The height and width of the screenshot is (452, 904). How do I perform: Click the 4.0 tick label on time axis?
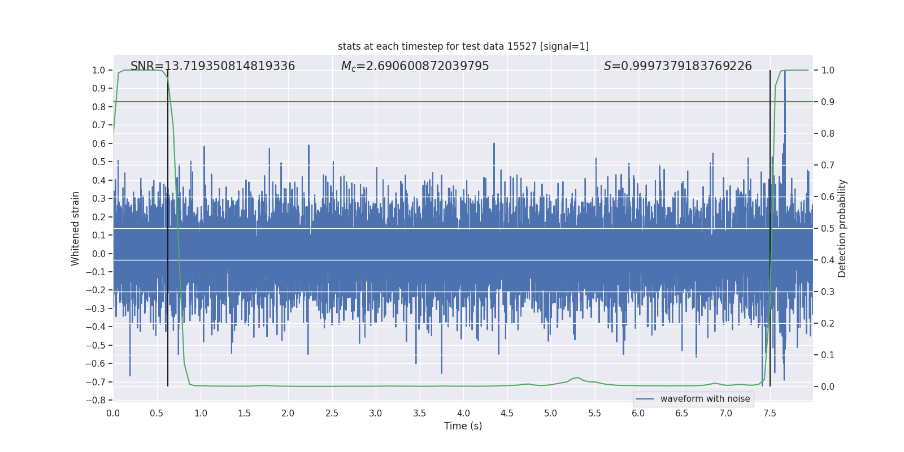point(463,413)
